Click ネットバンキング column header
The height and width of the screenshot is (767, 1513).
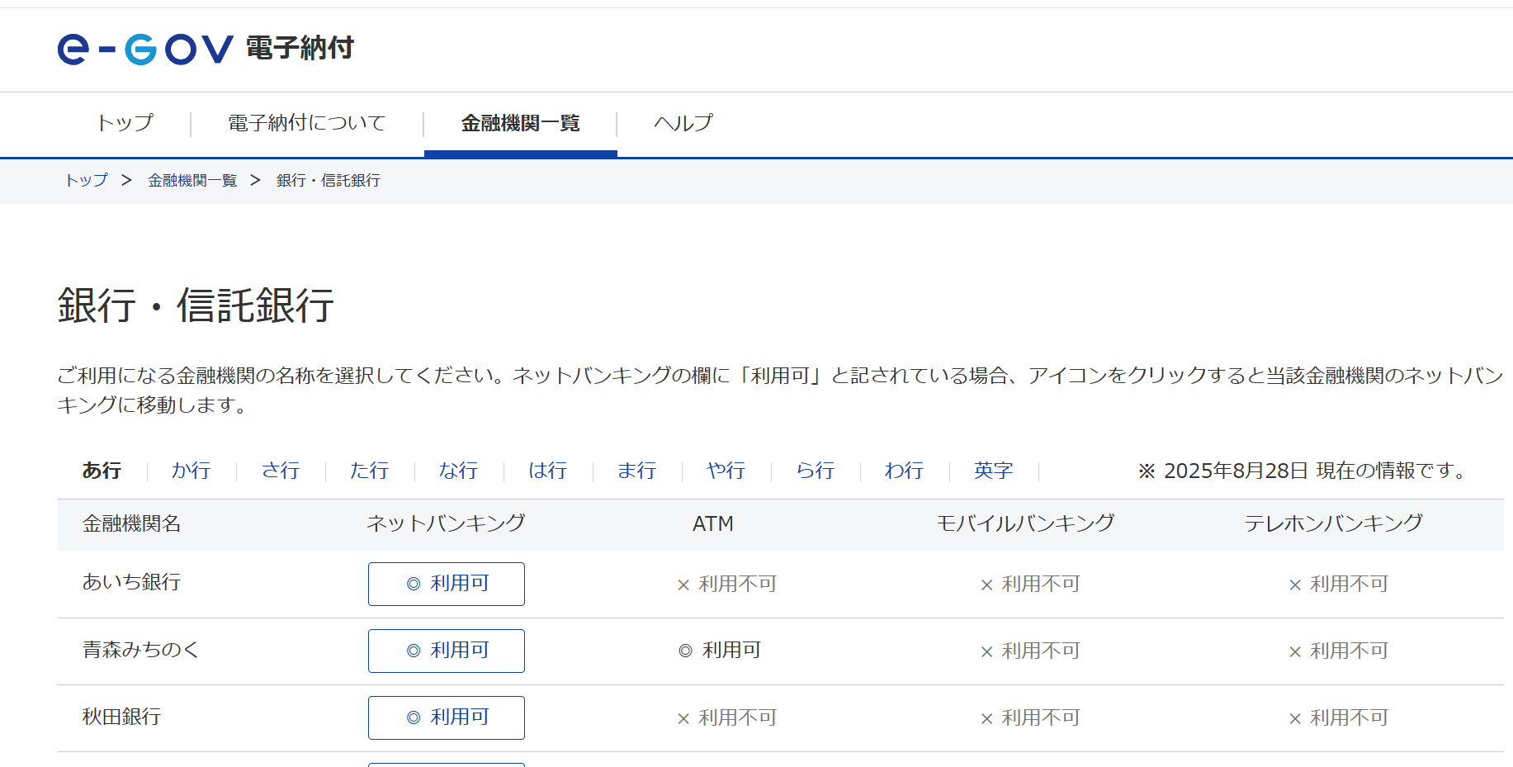(x=446, y=523)
